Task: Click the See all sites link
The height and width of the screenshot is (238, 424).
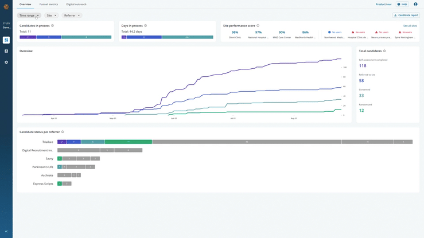Action: (410, 26)
